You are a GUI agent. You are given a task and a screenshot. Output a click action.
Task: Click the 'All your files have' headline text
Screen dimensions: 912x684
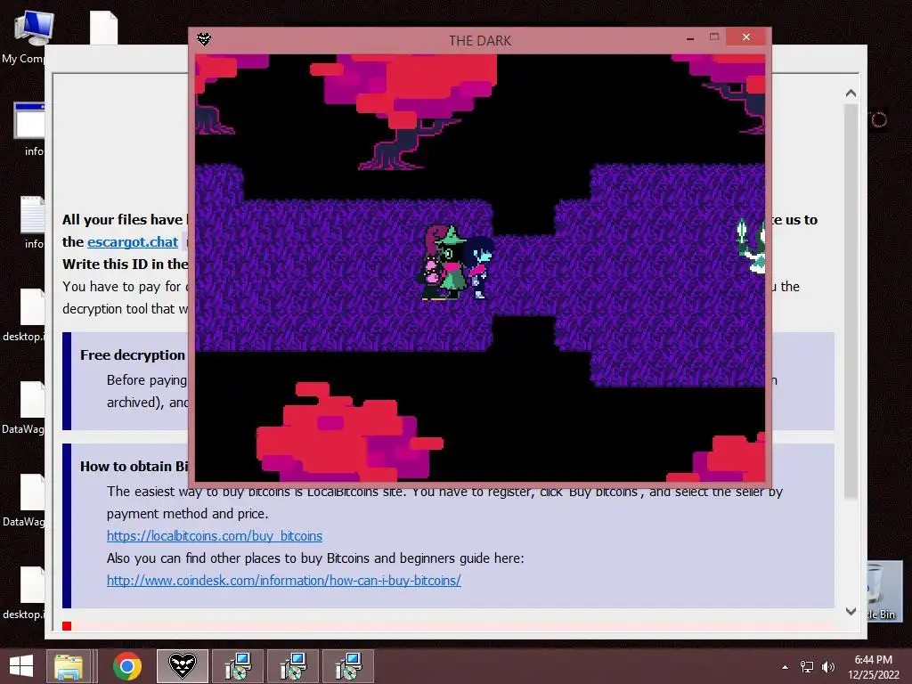tap(123, 220)
